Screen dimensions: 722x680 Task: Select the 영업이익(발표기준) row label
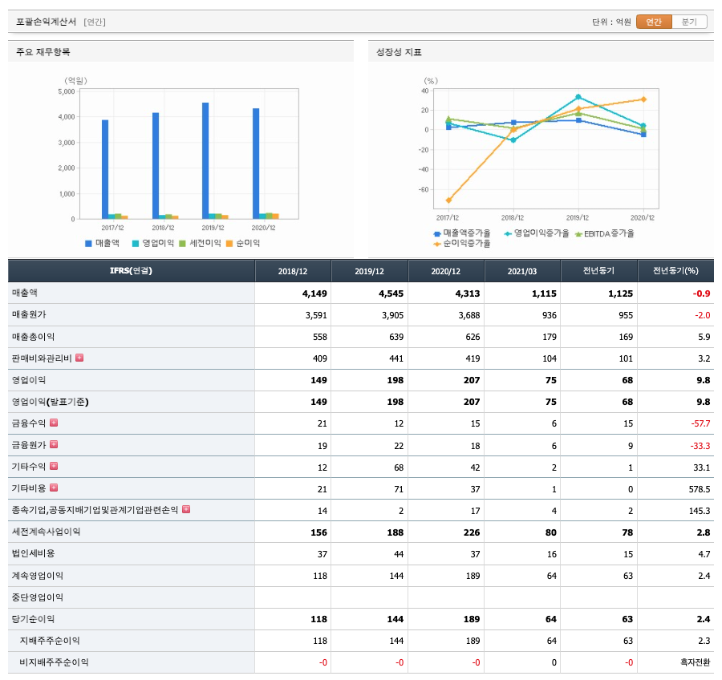pos(51,402)
